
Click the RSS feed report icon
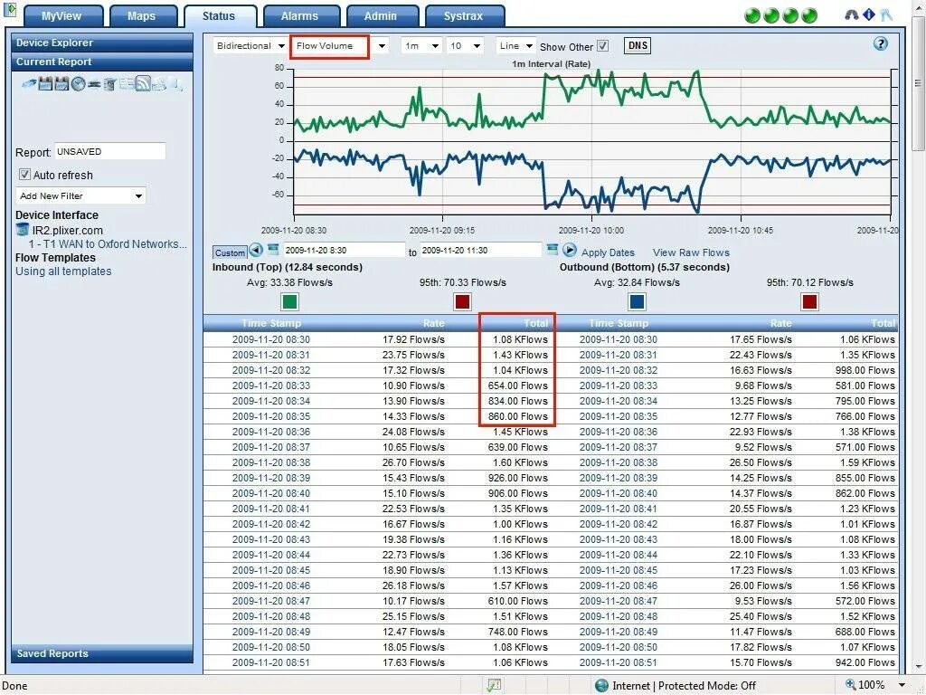point(143,83)
